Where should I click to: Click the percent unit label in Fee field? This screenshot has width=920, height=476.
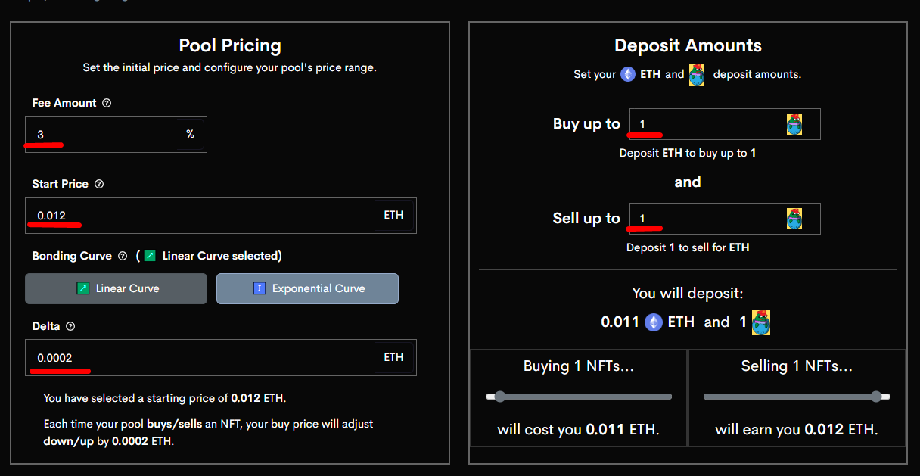pos(190,134)
